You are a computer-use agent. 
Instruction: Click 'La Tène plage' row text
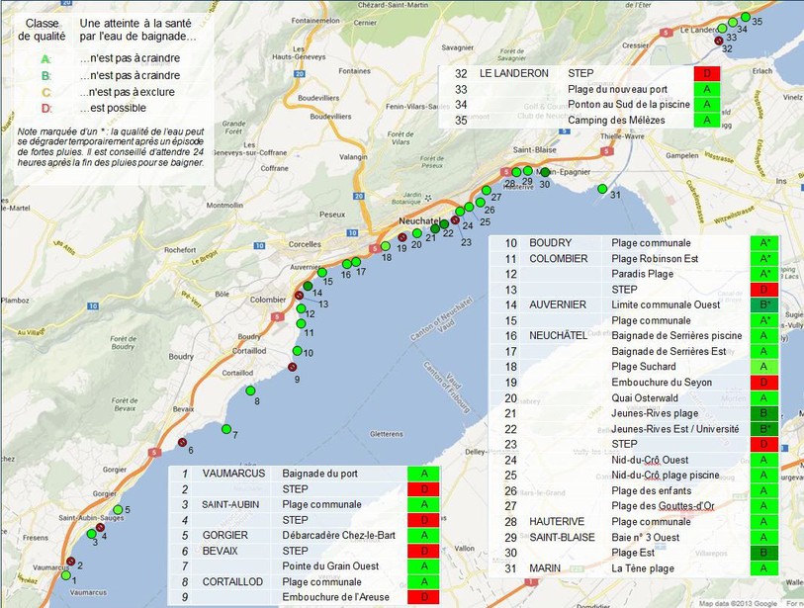point(643,568)
